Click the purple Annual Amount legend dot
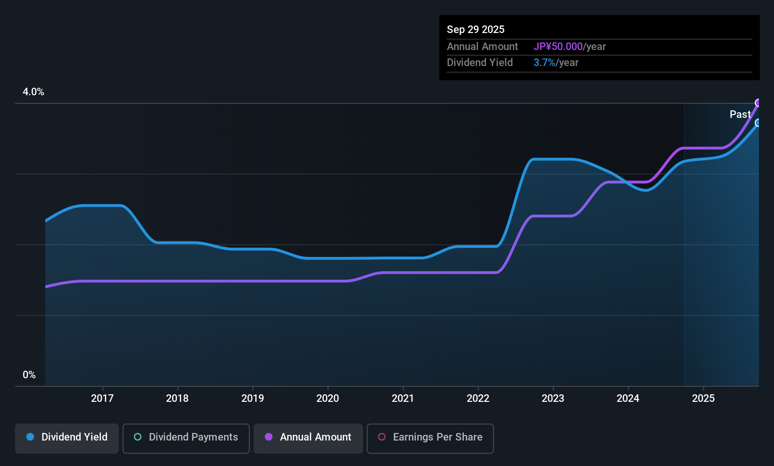 (269, 437)
